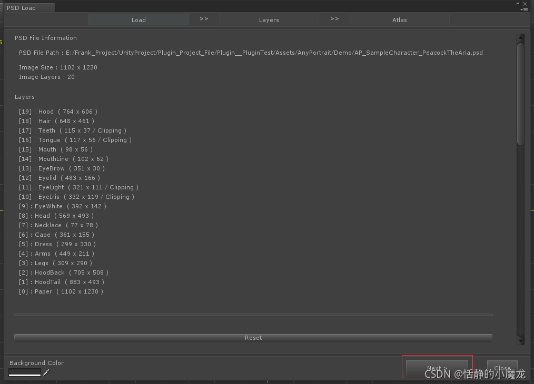This screenshot has width=534, height=384.
Task: Open the Load step tab
Action: point(139,20)
